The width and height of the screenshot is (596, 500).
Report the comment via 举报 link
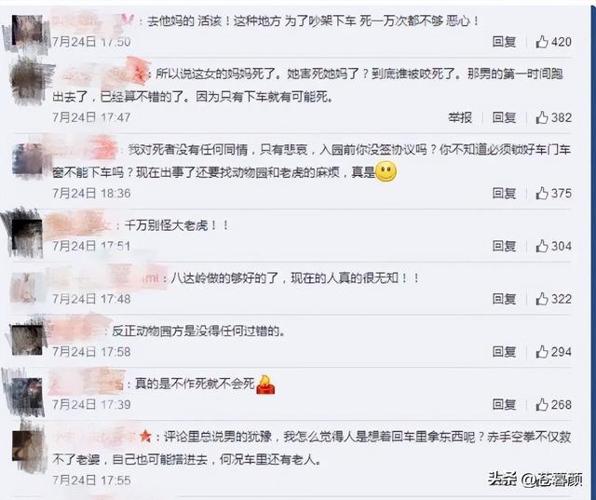pos(460,117)
